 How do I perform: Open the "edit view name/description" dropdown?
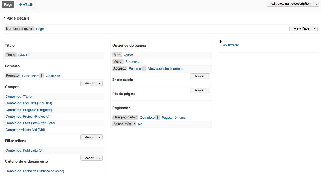click(x=289, y=4)
